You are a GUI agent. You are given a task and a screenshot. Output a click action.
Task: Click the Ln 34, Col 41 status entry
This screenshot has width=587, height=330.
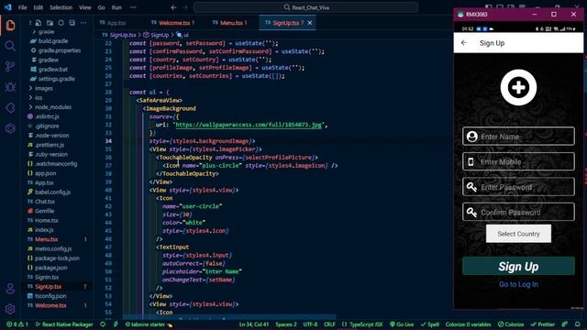254,324
